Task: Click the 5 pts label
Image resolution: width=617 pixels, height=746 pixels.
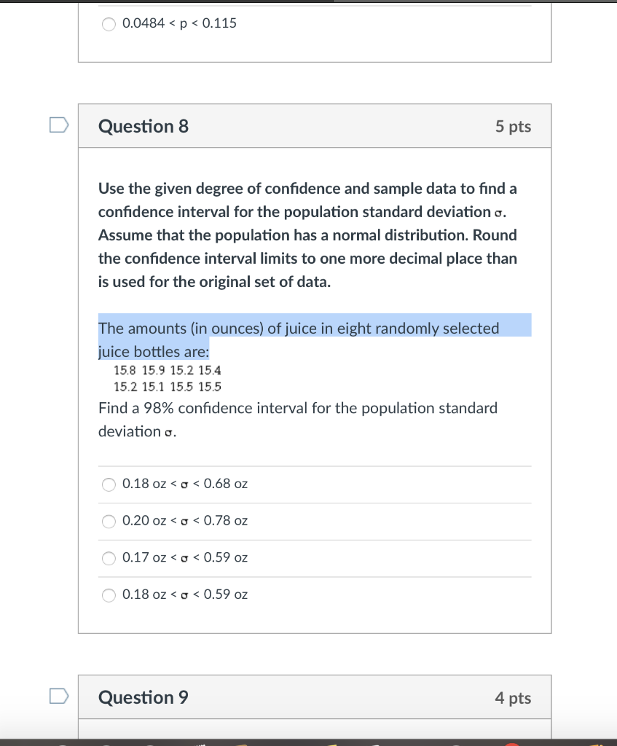Action: click(513, 127)
